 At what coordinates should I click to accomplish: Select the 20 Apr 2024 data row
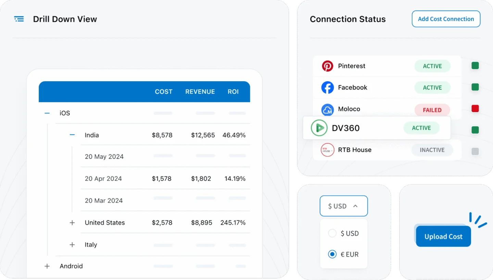pyautogui.click(x=154, y=179)
